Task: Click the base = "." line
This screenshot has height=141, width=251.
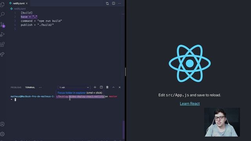Action: click(x=29, y=17)
